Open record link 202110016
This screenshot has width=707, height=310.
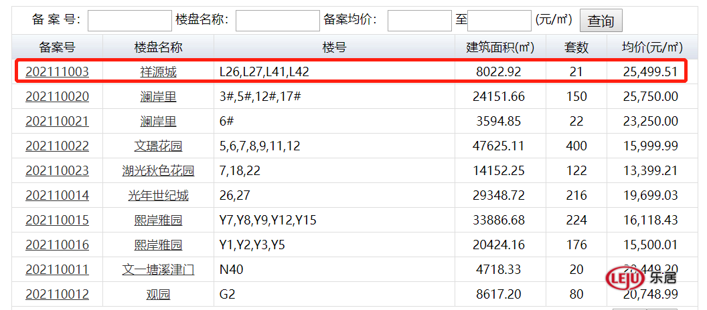[x=58, y=245]
